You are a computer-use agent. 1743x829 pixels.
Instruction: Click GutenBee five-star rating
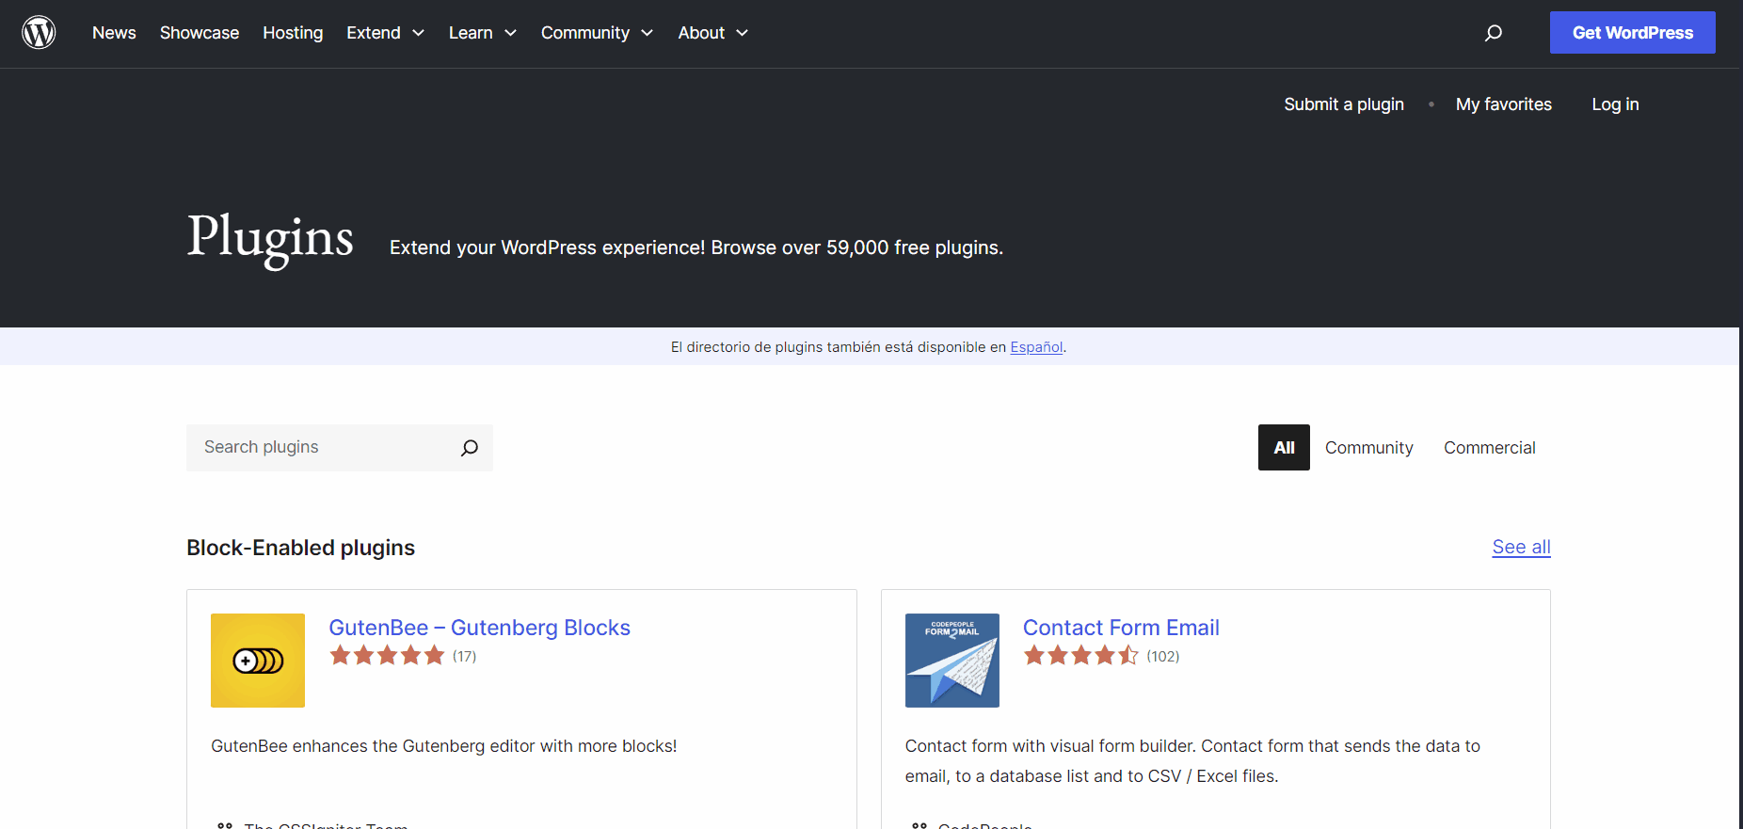(x=387, y=656)
